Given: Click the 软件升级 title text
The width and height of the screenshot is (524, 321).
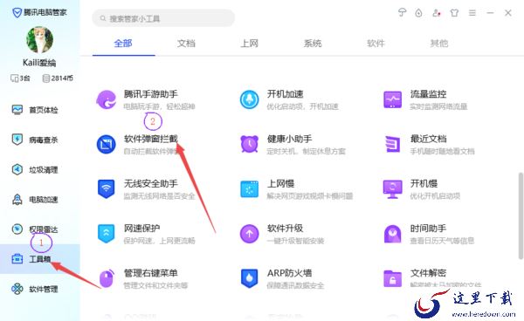Looking at the screenshot, I should (285, 228).
